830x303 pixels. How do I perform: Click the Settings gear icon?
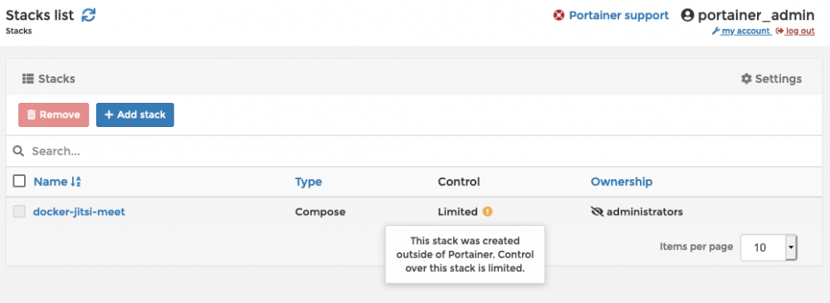tap(746, 79)
